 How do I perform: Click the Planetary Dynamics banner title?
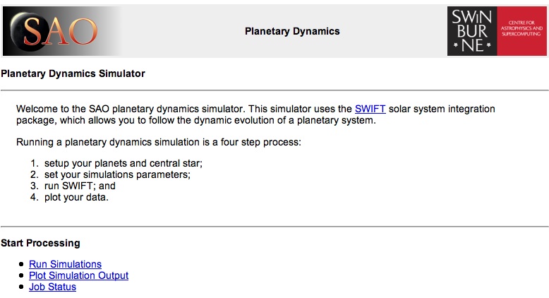(292, 31)
